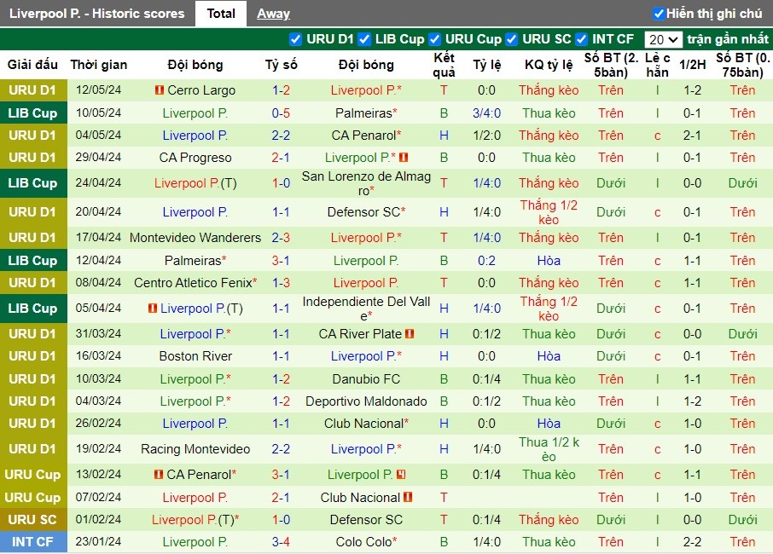Screen dimensions: 773x554
Task: Select the URU Cup label dated 13/02/24
Action: tap(32, 475)
